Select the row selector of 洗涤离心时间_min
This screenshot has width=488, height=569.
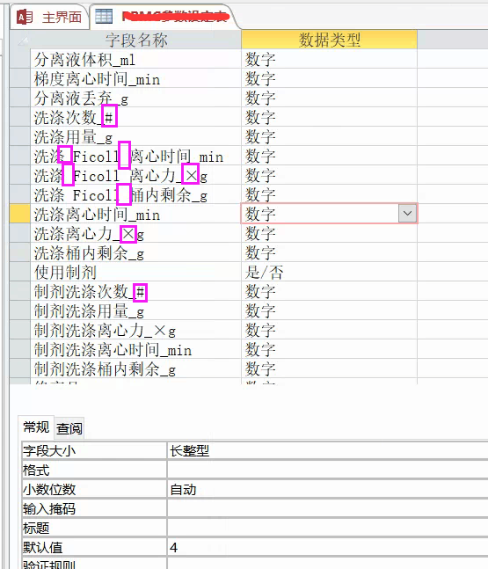(x=19, y=214)
